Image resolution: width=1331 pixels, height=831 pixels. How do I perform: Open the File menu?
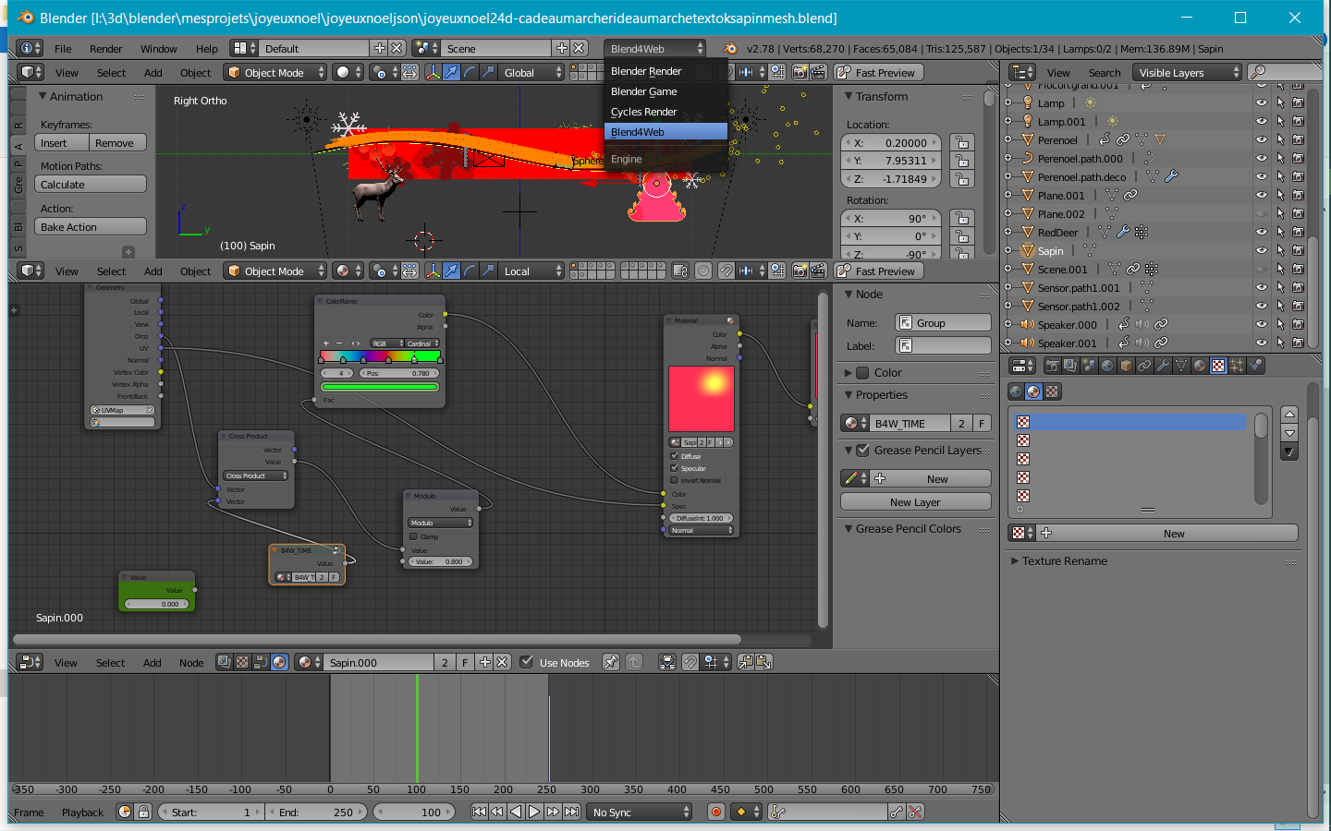63,48
